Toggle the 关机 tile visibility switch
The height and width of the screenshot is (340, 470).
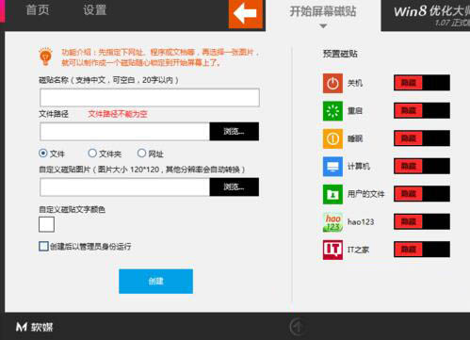[x=422, y=83]
